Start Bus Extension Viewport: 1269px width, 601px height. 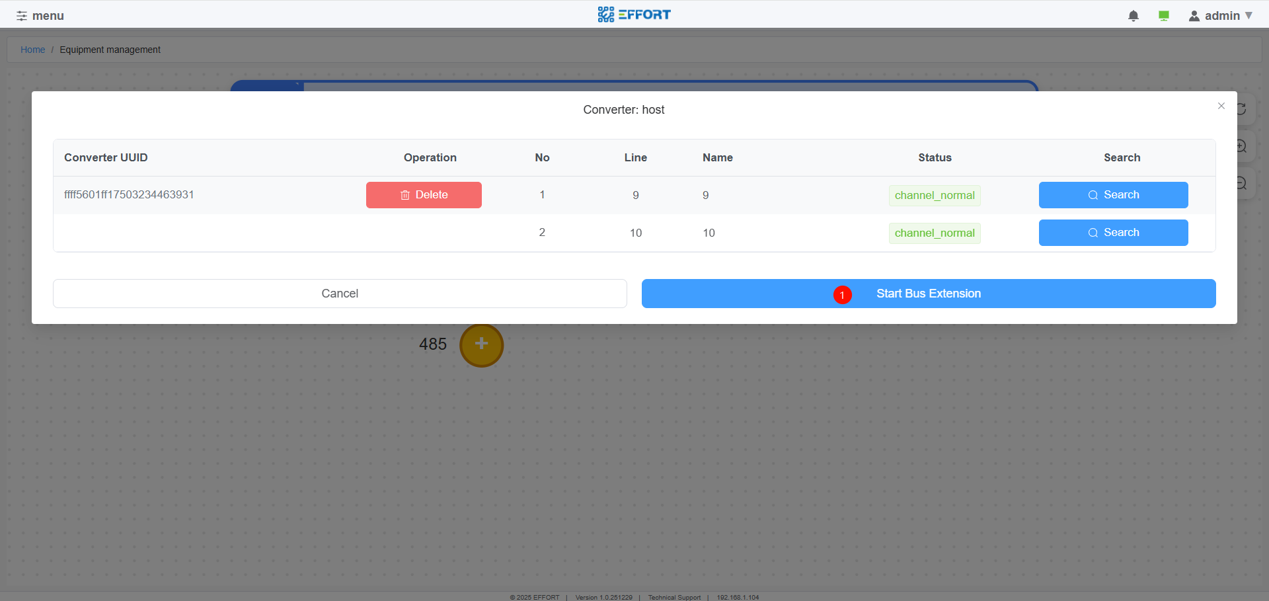928,294
